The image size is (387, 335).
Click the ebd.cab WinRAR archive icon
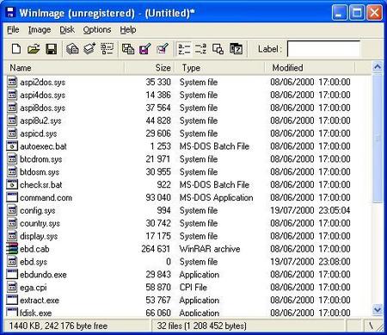(x=12, y=249)
